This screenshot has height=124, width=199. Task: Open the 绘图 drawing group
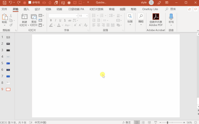130,19
